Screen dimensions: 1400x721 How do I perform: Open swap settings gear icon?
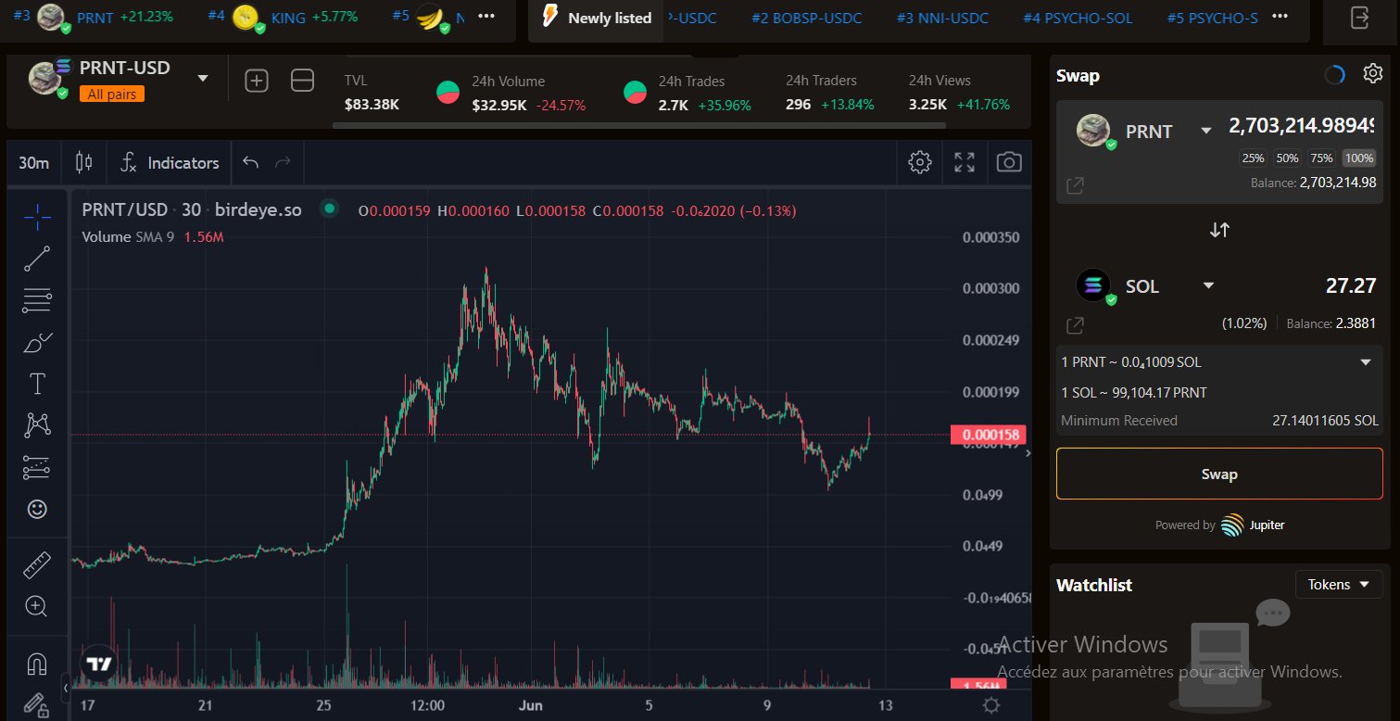(x=1372, y=75)
